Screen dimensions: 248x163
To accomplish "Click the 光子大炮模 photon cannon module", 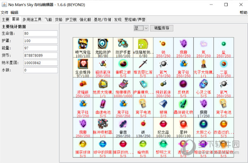I will point(203,68).
